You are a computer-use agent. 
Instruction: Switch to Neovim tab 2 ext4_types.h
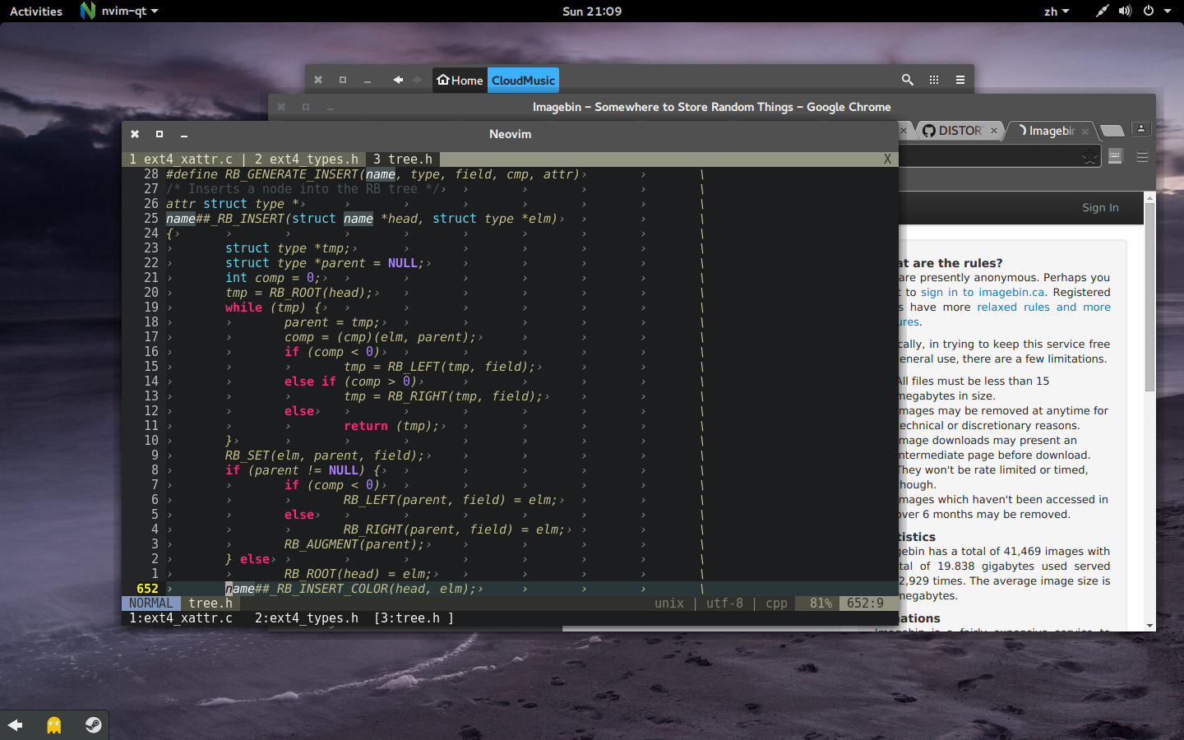tap(307, 160)
